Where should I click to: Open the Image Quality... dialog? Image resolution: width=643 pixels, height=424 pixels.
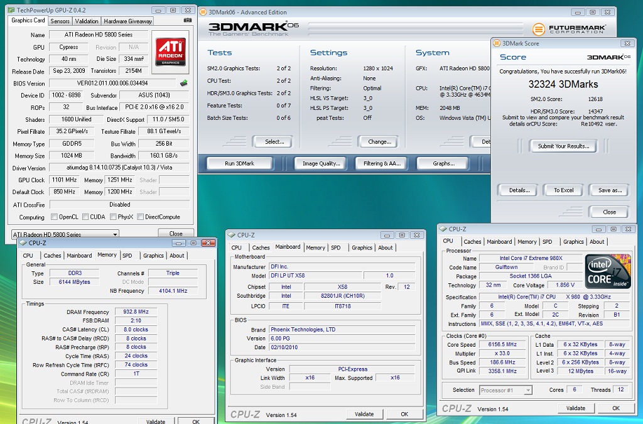point(321,163)
